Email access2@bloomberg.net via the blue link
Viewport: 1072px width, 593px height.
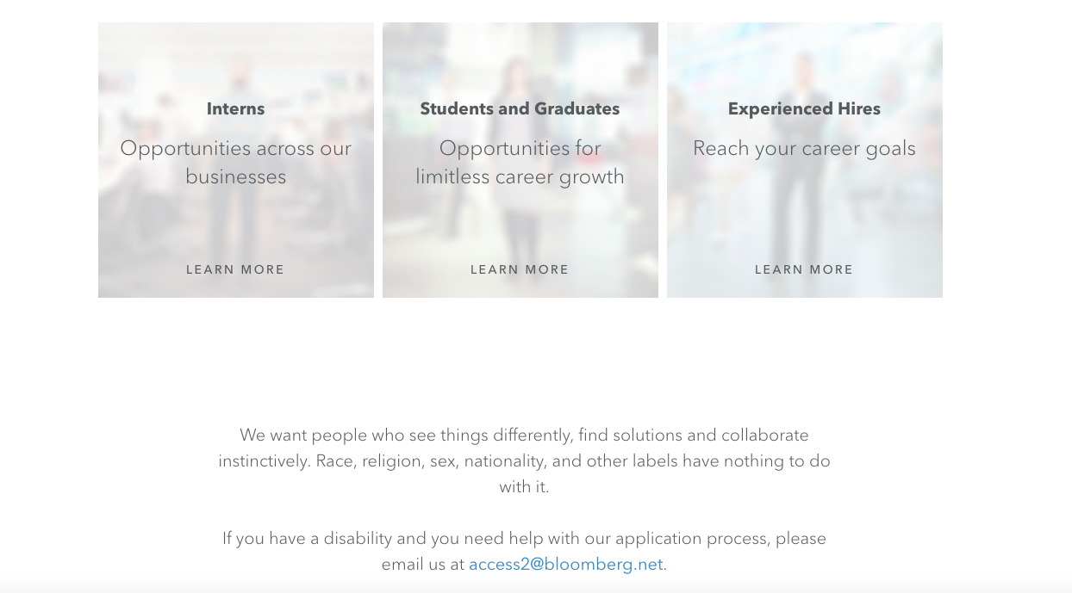(565, 565)
